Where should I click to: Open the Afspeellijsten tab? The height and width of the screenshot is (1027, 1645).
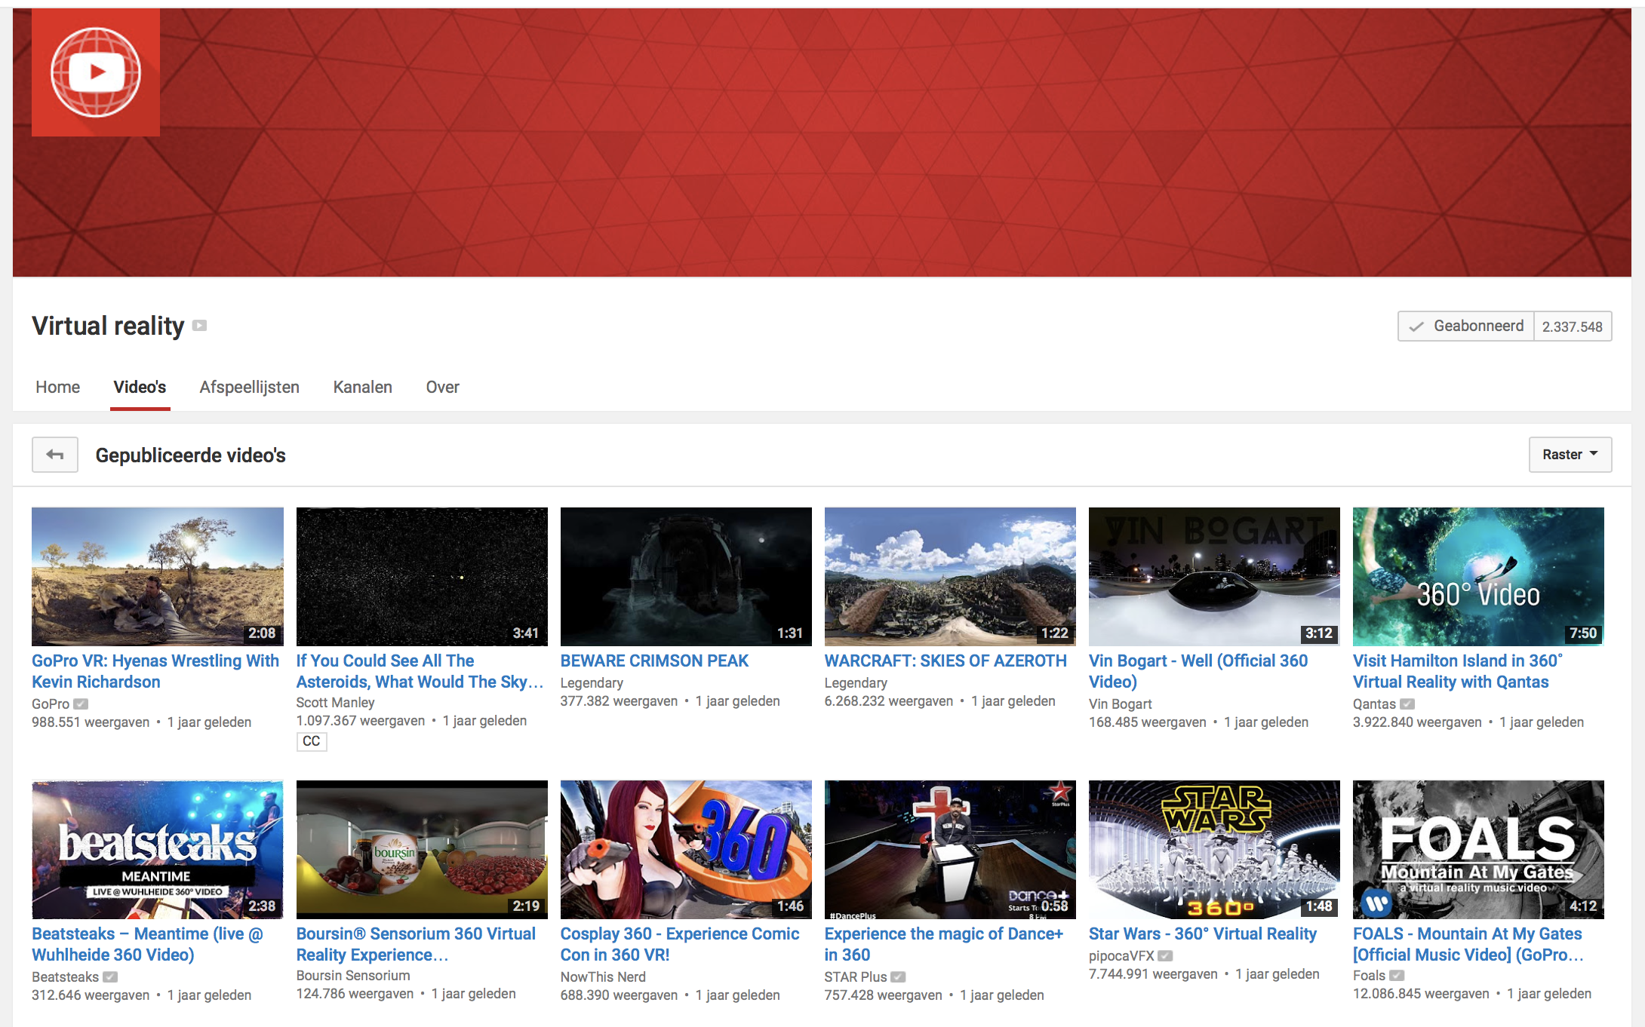coord(249,387)
